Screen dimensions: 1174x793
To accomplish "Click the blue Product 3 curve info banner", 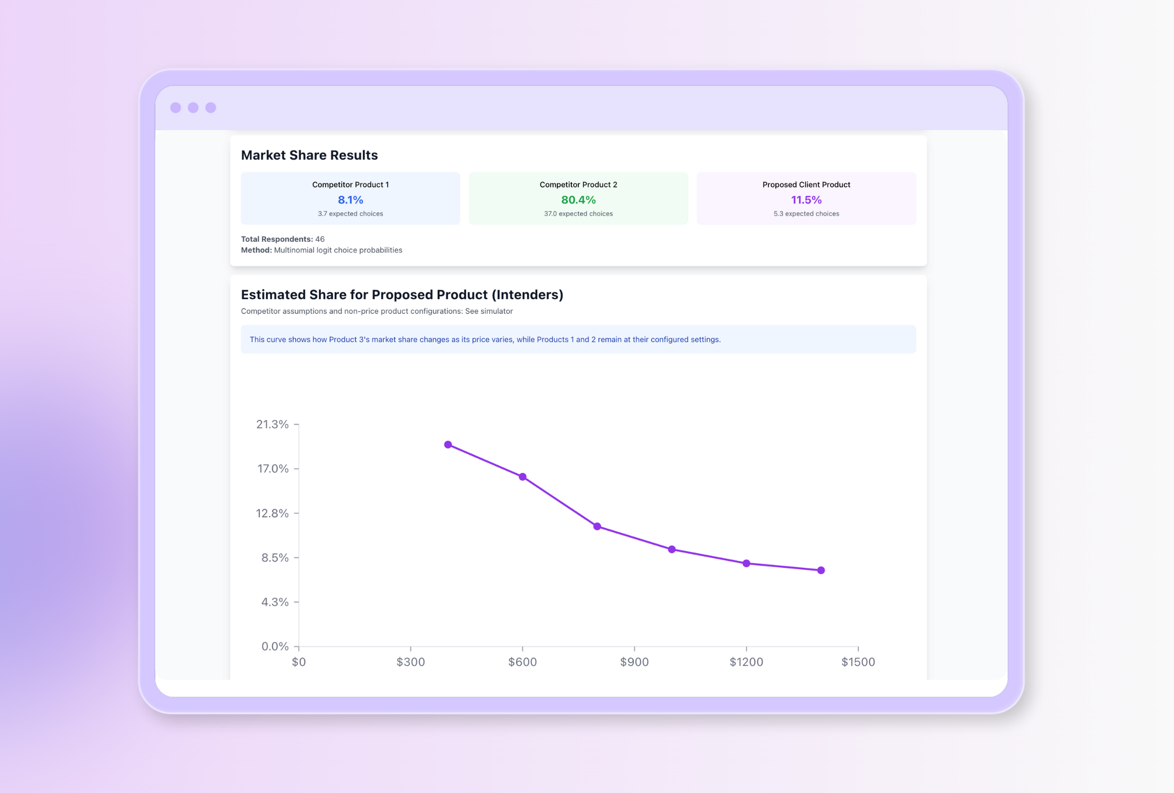I will click(578, 340).
